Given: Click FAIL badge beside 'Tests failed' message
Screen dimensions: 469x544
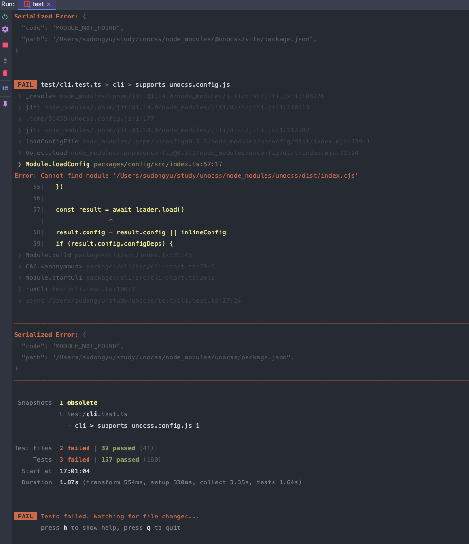Looking at the screenshot, I should [26, 516].
